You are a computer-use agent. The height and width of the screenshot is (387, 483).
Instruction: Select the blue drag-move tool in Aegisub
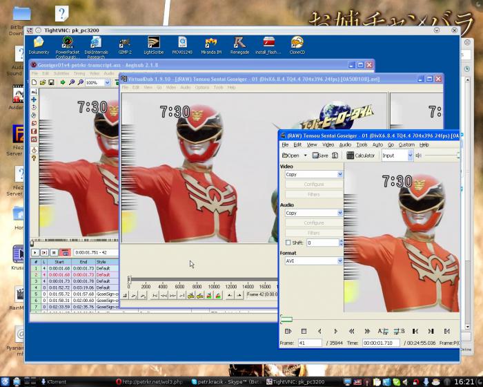click(x=34, y=100)
